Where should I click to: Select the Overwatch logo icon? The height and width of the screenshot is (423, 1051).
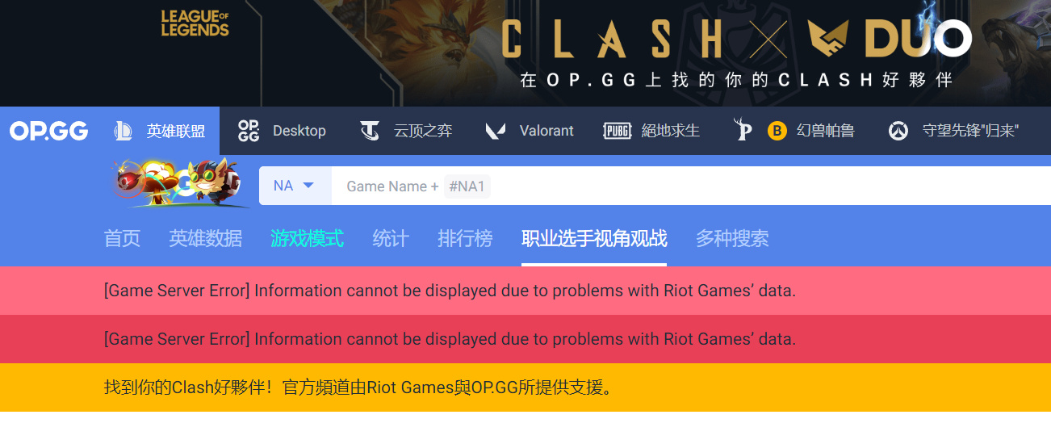898,131
